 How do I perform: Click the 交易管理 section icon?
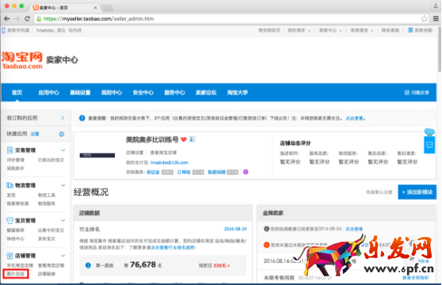(x=10, y=150)
